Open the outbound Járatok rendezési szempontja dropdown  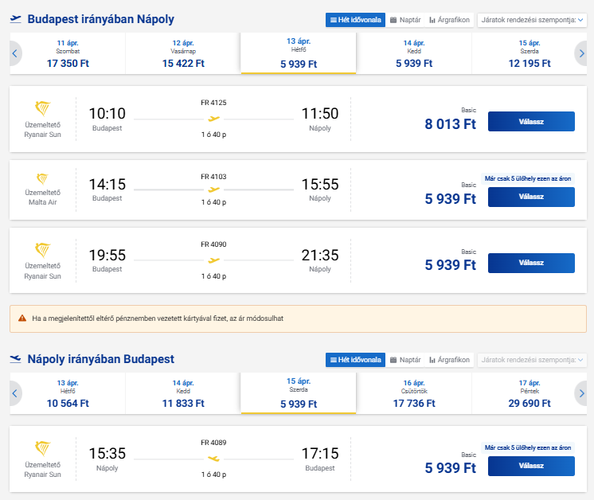pos(531,19)
